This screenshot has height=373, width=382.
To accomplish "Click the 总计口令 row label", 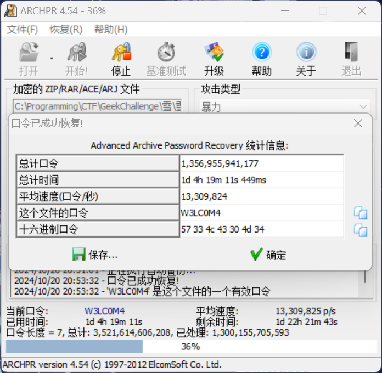I will pos(98,163).
